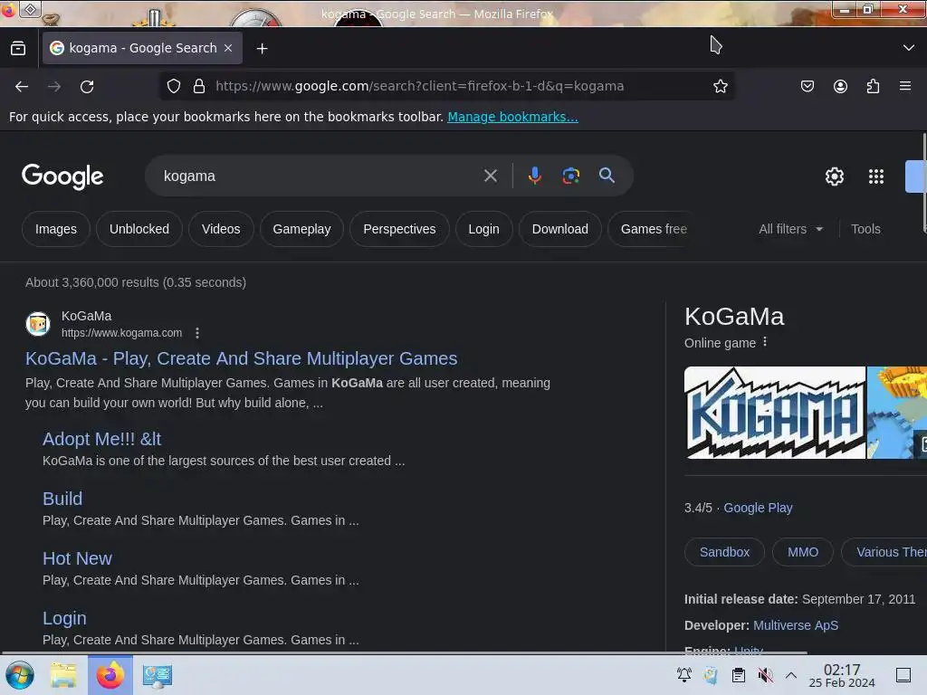Screen dimensions: 927x695
Task: Select the Gameplay filter chip
Action: [x=301, y=229]
